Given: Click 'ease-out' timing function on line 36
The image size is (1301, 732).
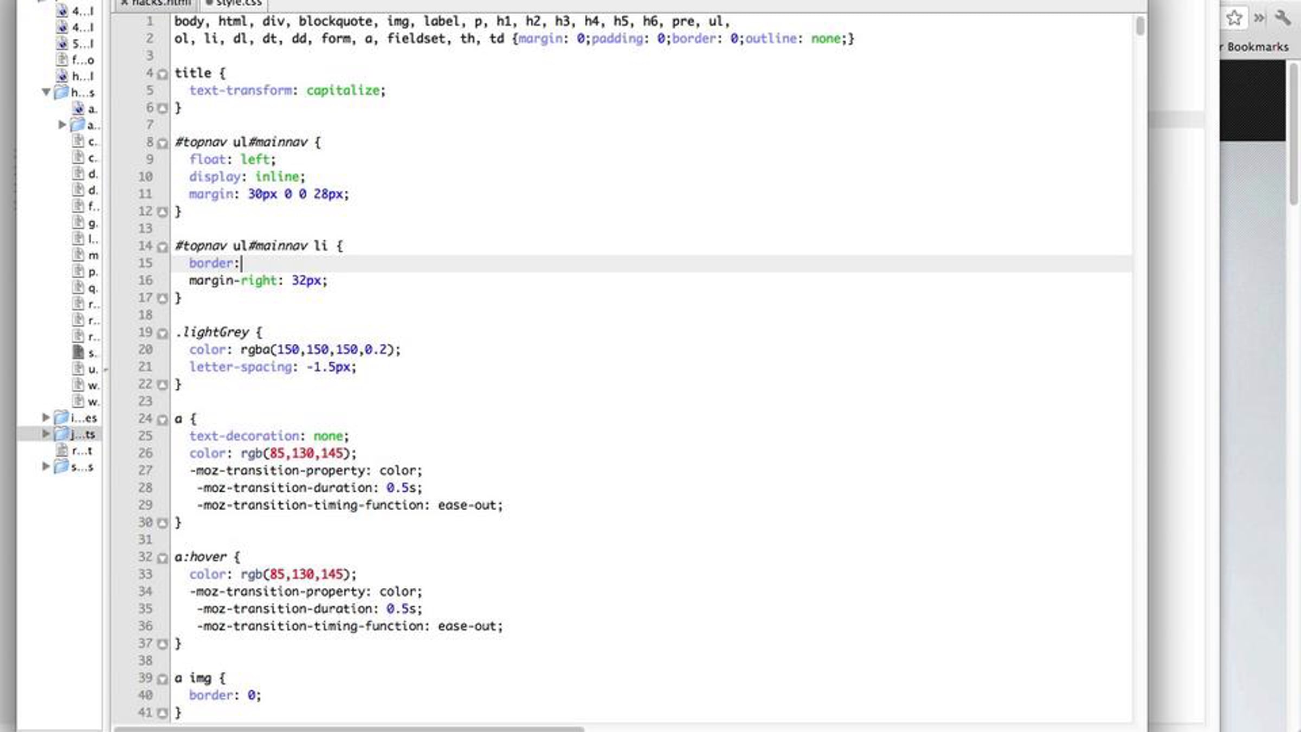Looking at the screenshot, I should pos(467,626).
